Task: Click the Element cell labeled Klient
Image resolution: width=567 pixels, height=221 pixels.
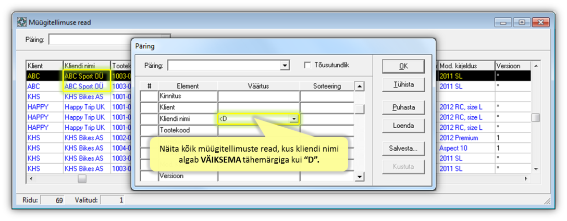Action: tap(188, 107)
